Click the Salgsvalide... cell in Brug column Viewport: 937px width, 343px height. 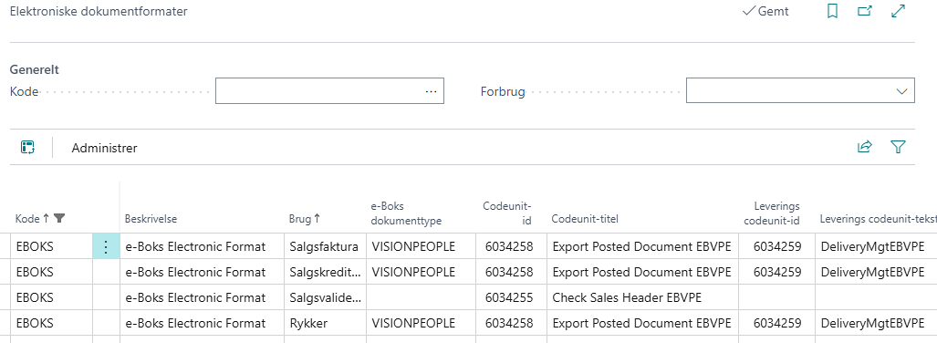(x=325, y=297)
